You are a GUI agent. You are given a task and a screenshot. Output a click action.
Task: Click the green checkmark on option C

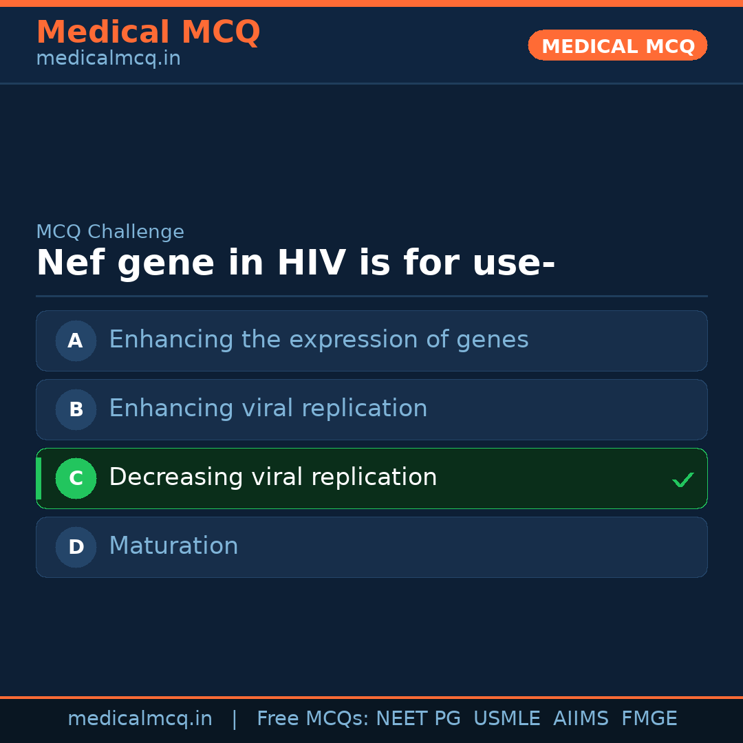point(682,480)
